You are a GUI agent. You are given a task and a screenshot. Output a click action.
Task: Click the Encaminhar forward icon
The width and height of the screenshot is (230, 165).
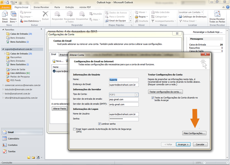[x=82, y=14]
